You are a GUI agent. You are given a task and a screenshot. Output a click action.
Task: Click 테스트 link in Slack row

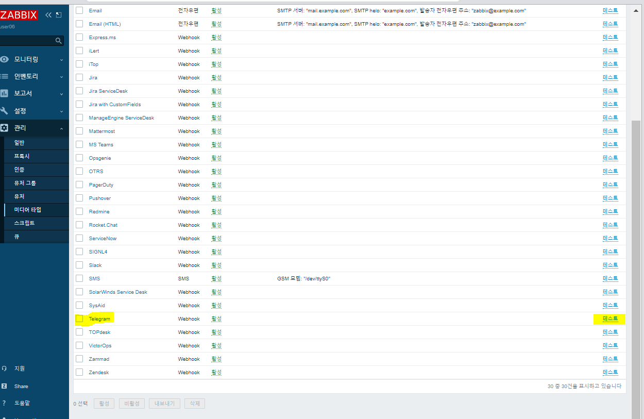click(x=610, y=265)
